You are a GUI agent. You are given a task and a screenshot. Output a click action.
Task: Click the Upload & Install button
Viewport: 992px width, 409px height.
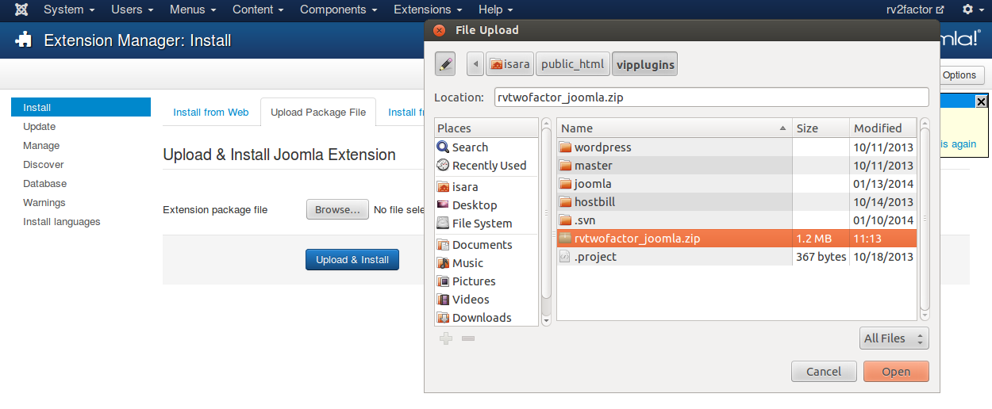click(x=352, y=259)
